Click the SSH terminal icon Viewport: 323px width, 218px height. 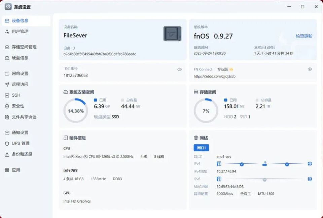pos(7,95)
